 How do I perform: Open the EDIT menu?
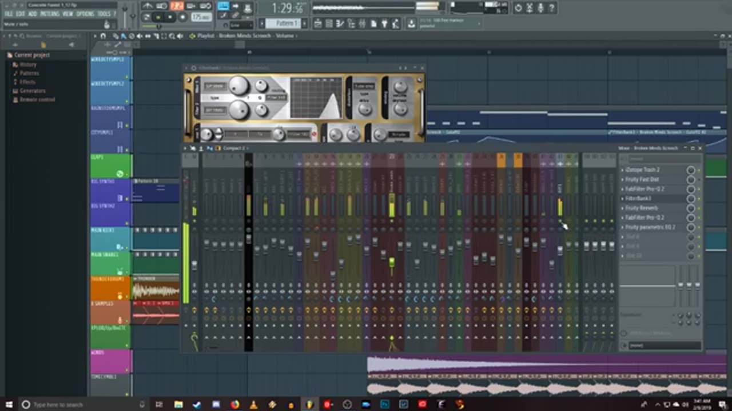coord(21,14)
